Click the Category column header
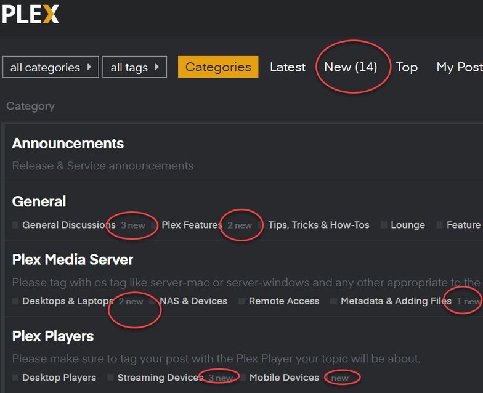483x393 pixels. [31, 106]
